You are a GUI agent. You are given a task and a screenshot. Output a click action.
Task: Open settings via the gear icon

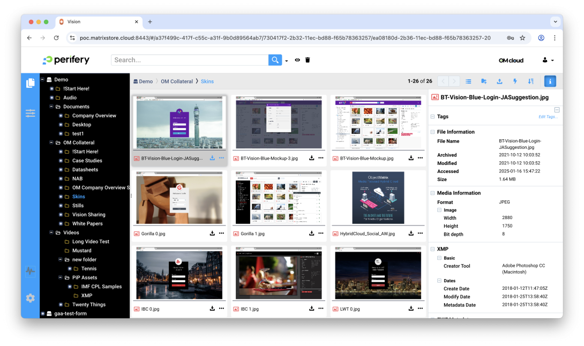[x=30, y=298]
